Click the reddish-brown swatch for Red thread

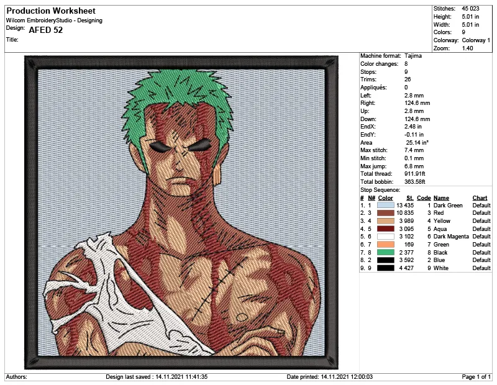(385, 213)
